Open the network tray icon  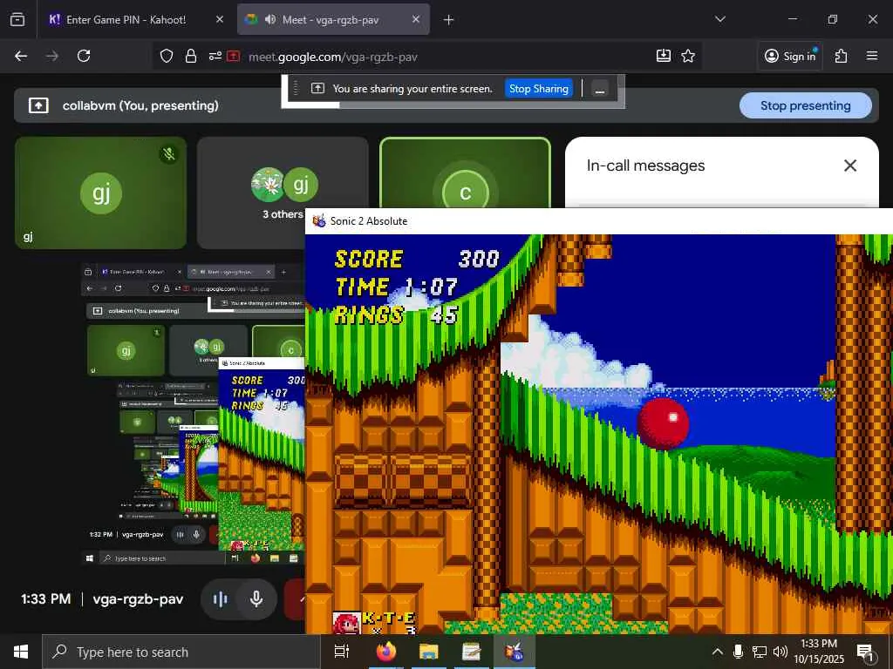760,652
